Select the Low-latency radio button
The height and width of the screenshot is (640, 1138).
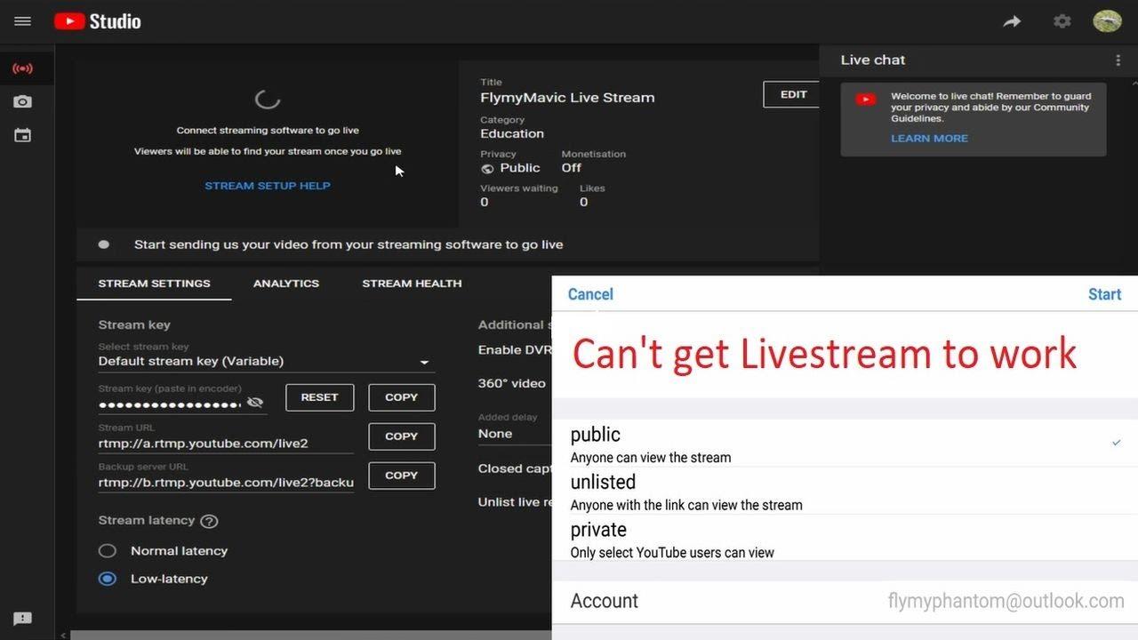pyautogui.click(x=108, y=579)
